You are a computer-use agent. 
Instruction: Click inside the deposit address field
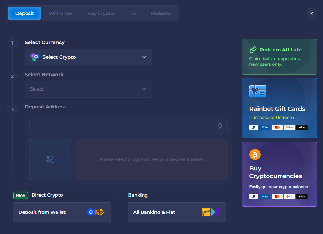point(123,126)
